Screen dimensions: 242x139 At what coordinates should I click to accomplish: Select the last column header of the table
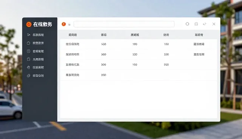click(199, 35)
